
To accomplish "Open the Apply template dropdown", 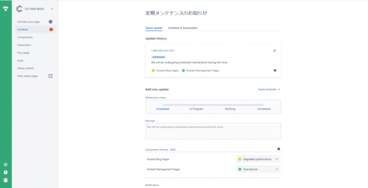I will (x=269, y=89).
